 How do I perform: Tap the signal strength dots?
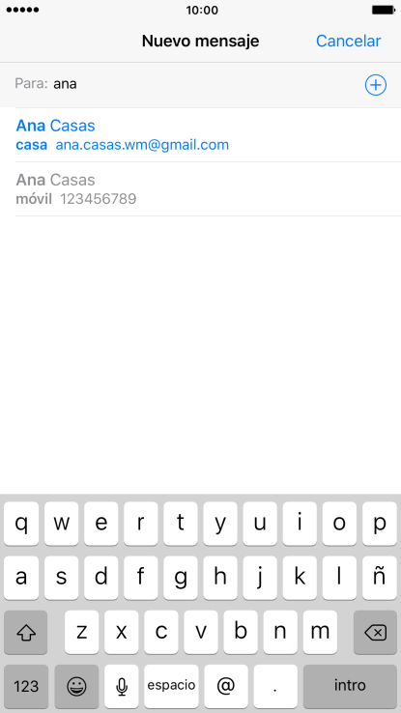pyautogui.click(x=22, y=10)
